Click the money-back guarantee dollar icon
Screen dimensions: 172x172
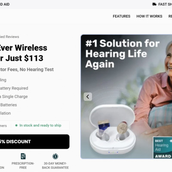tap(55, 156)
